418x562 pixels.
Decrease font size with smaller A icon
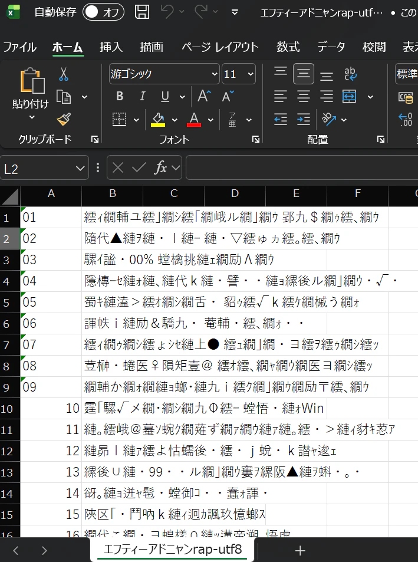(228, 96)
